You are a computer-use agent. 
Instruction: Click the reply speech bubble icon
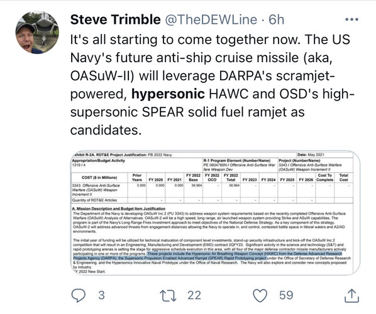(x=79, y=295)
